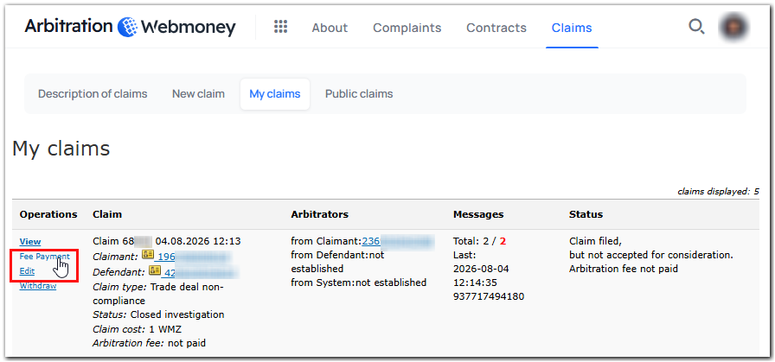
Task: Open the About menu item
Action: click(x=330, y=28)
